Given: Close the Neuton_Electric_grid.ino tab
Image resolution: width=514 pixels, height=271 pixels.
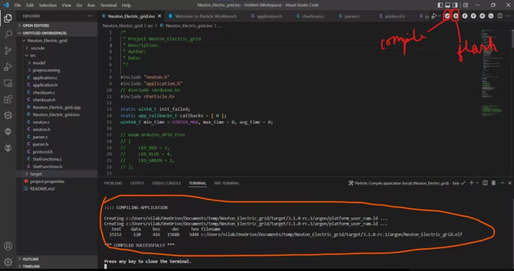Looking at the screenshot, I should (x=159, y=16).
